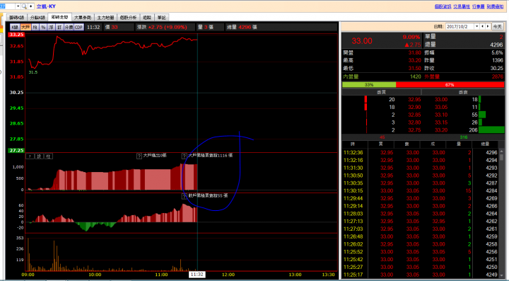Toggle the K線 chart button in toolbar

click(15, 28)
